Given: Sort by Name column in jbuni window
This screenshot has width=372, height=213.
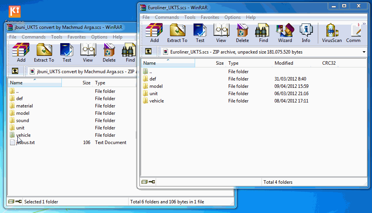Looking at the screenshot, I should 35,82.
